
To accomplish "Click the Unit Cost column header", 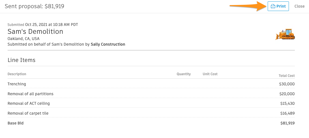I will coord(210,74).
